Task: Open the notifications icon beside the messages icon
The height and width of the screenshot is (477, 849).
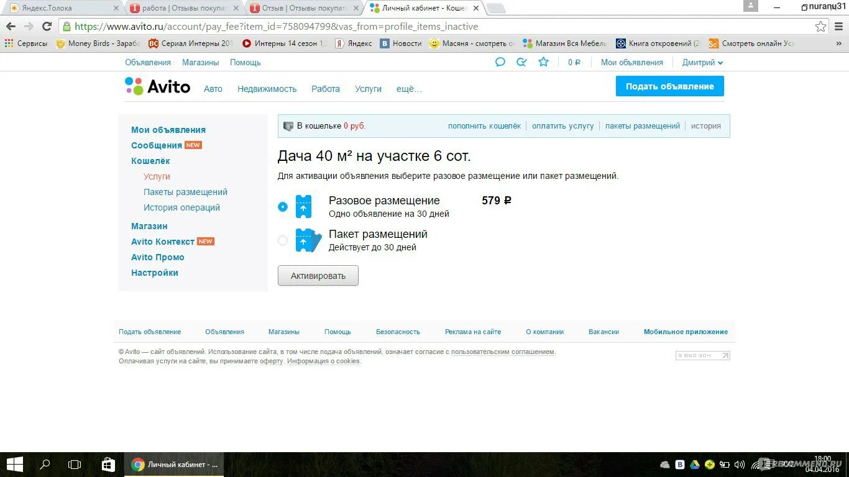Action: tap(521, 62)
